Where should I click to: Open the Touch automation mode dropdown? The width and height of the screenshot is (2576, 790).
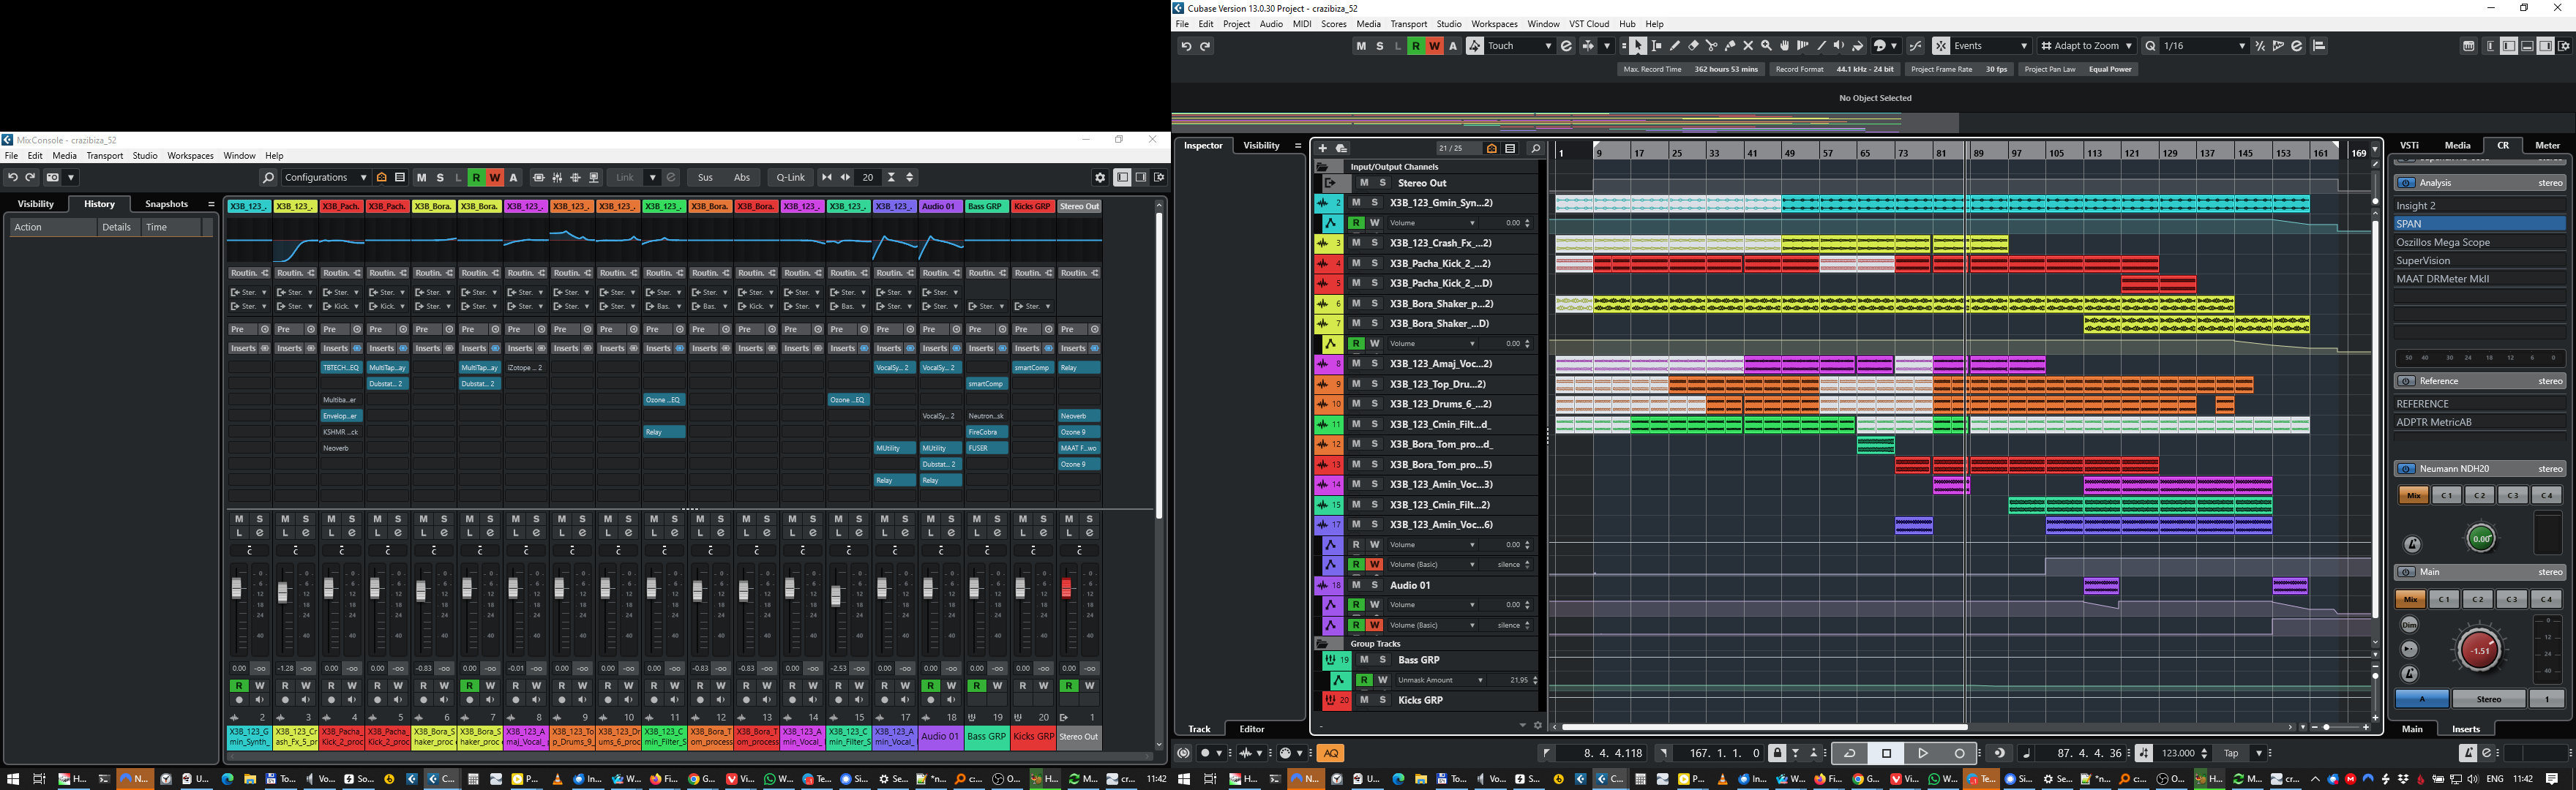click(1549, 45)
